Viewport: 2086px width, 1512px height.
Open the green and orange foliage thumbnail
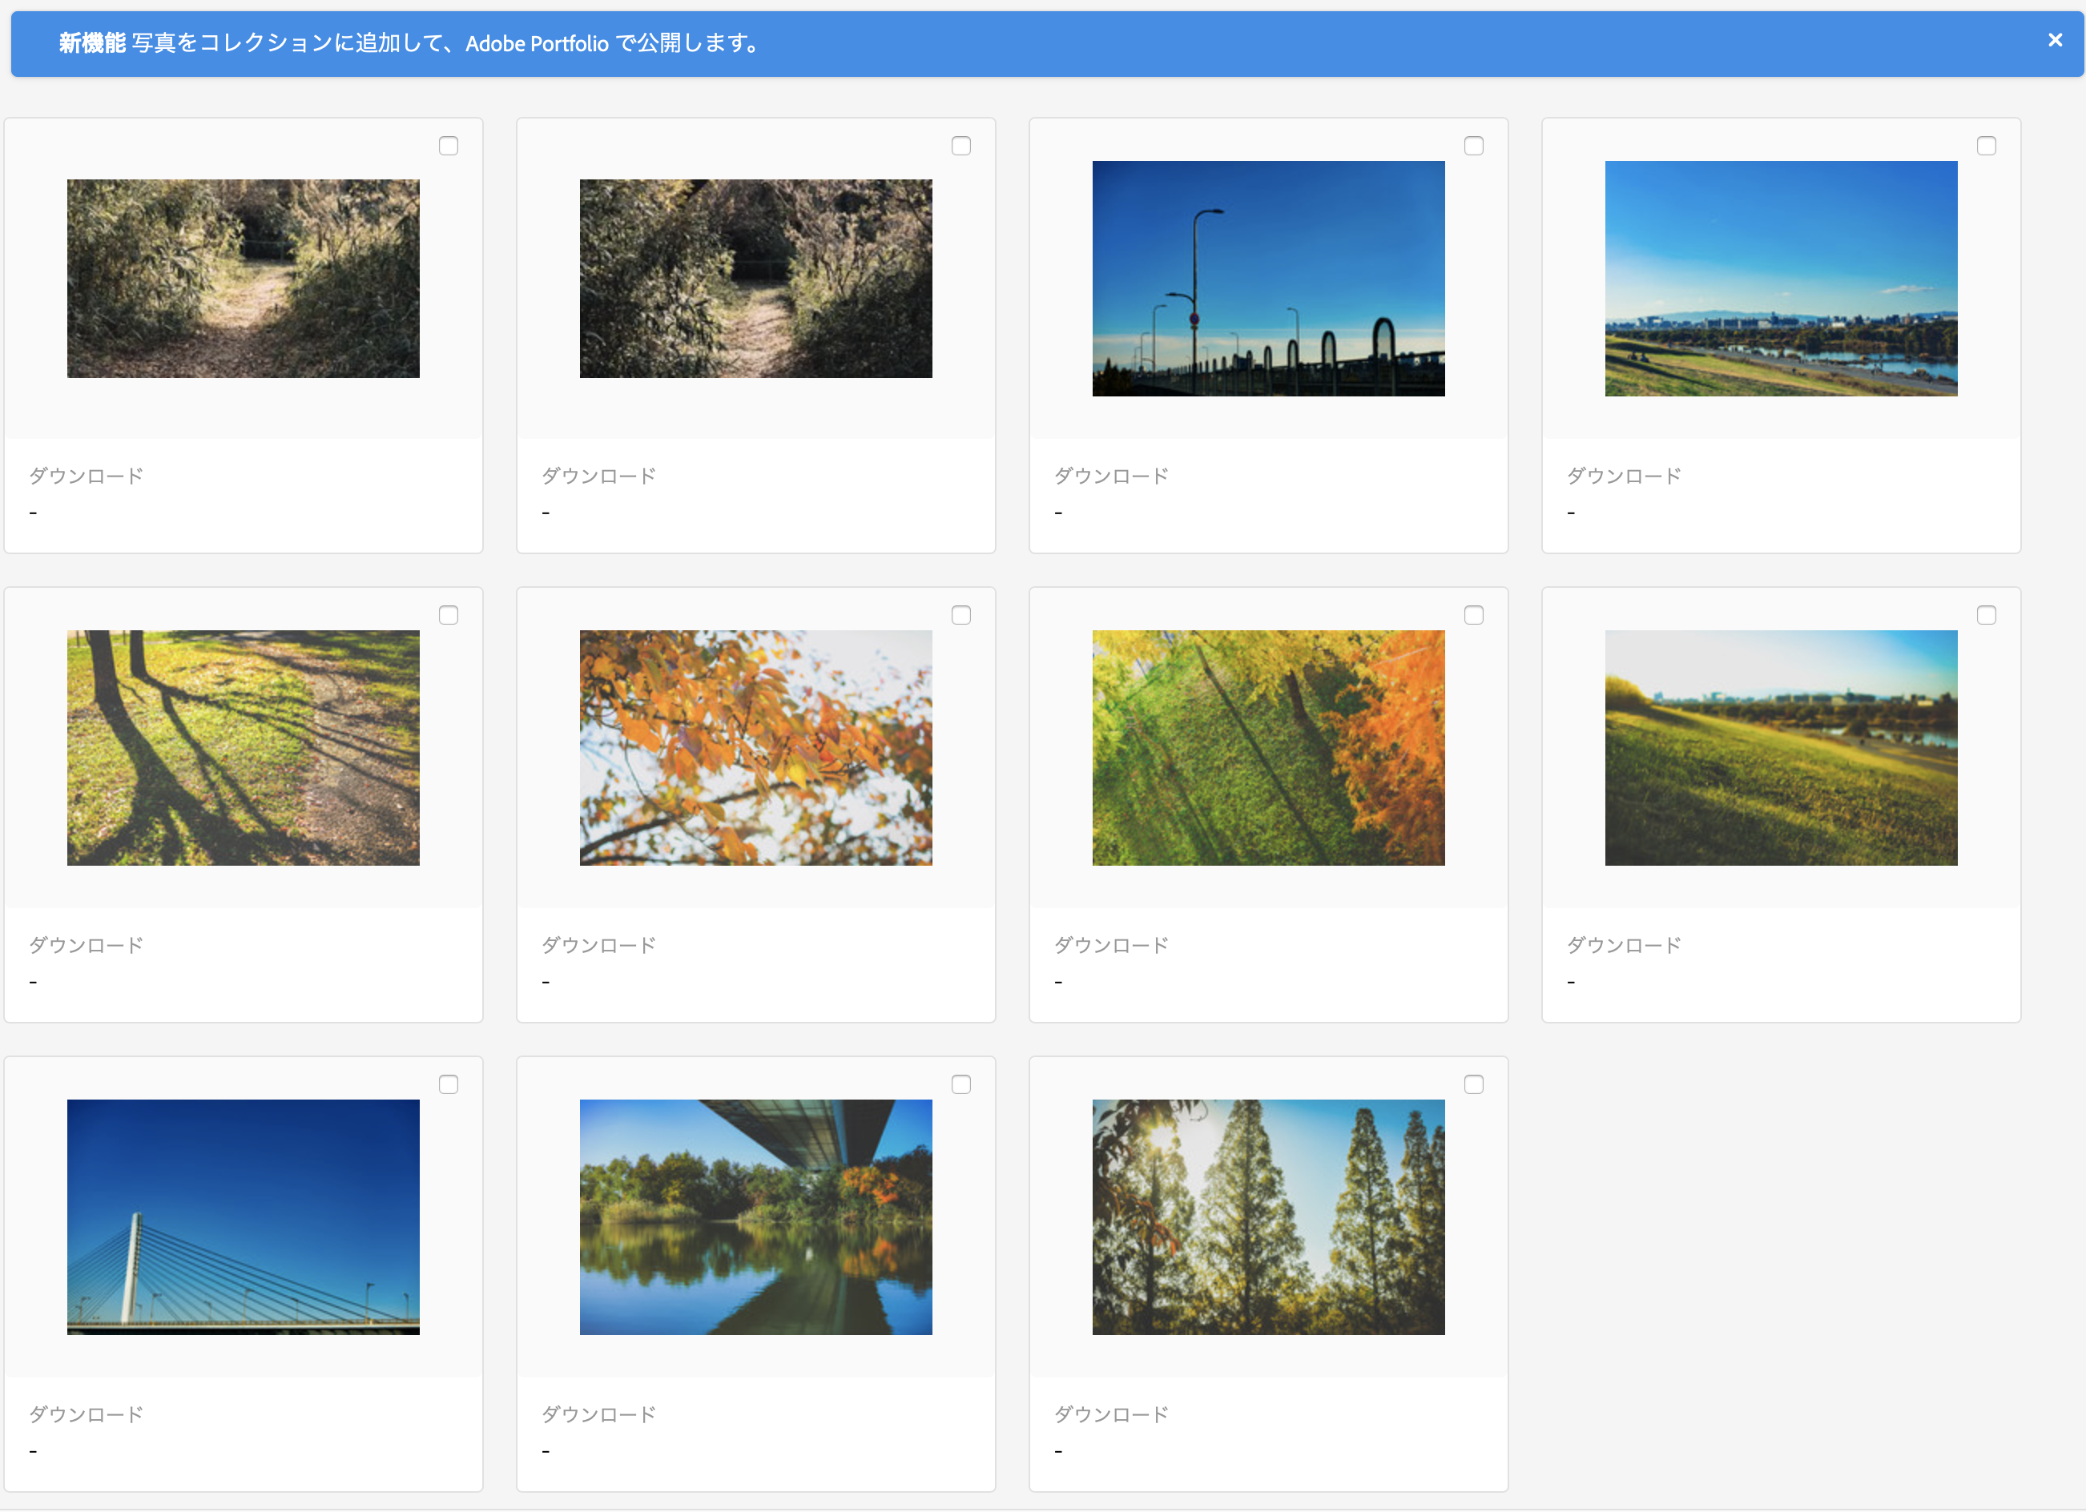tap(1268, 747)
